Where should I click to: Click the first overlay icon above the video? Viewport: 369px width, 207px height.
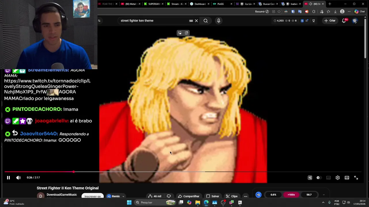point(180,33)
